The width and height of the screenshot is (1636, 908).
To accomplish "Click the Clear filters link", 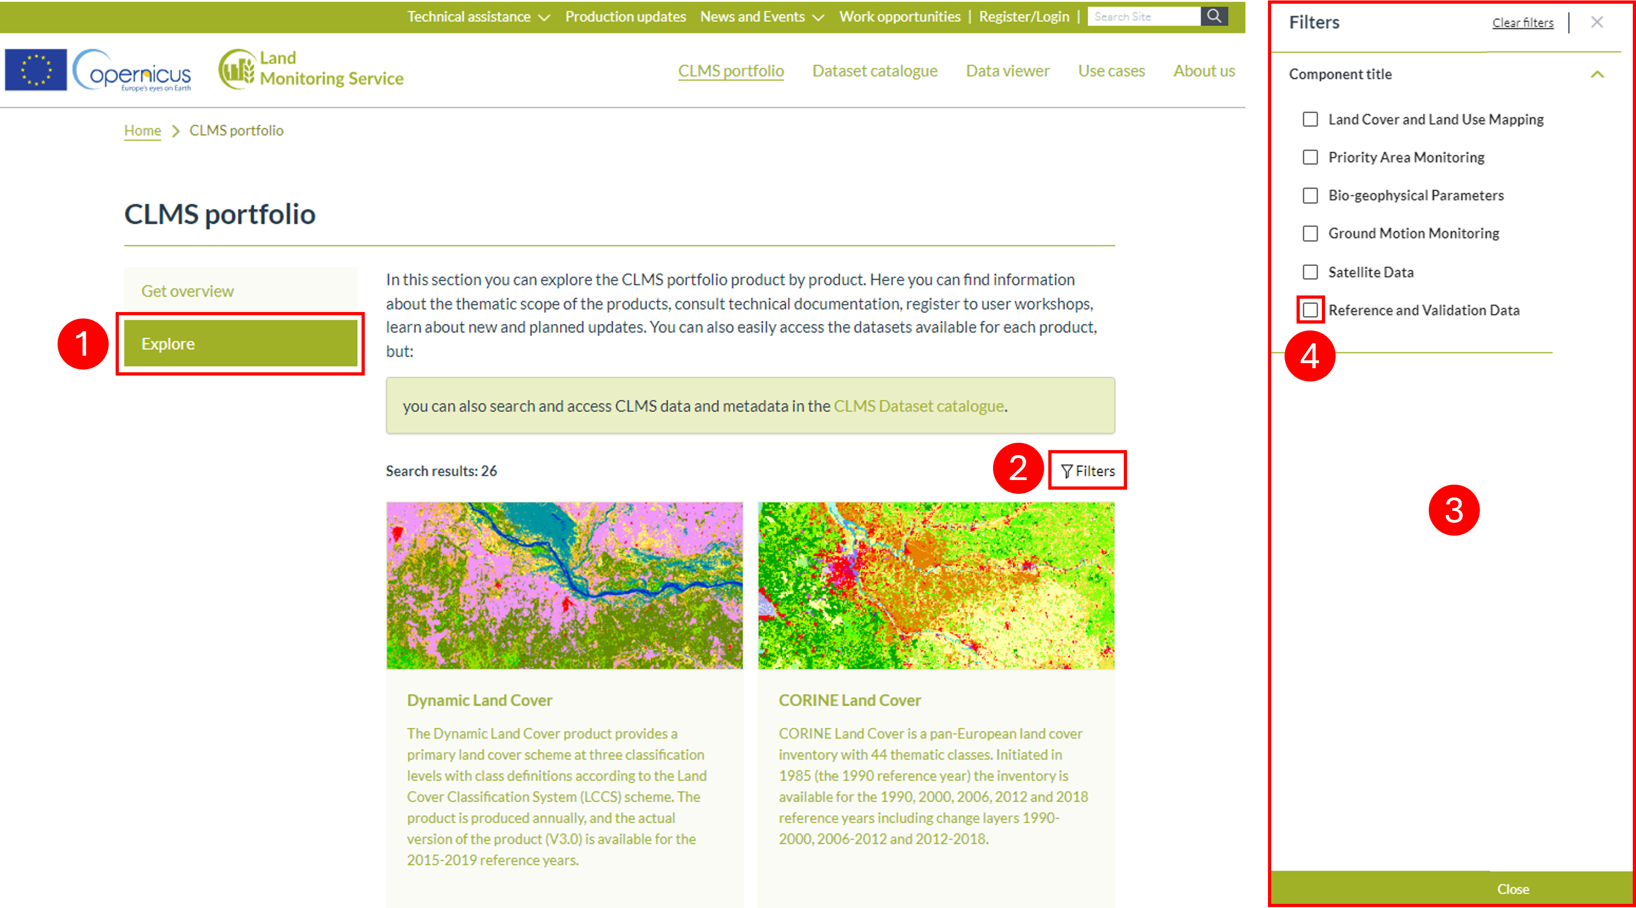I will tap(1522, 23).
